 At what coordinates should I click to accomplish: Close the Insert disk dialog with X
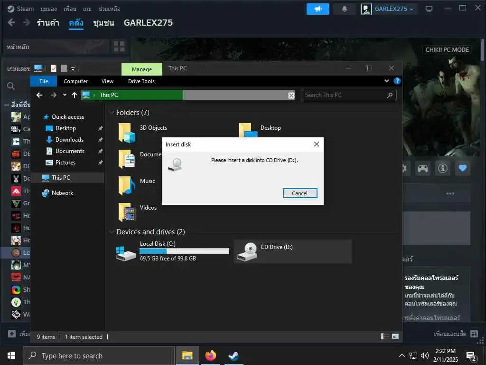tap(316, 144)
